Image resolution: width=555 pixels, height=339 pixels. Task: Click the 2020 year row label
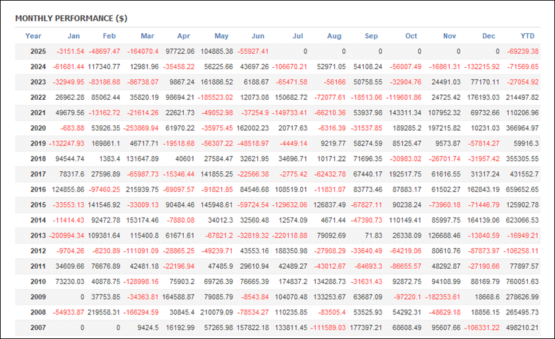[x=38, y=128]
